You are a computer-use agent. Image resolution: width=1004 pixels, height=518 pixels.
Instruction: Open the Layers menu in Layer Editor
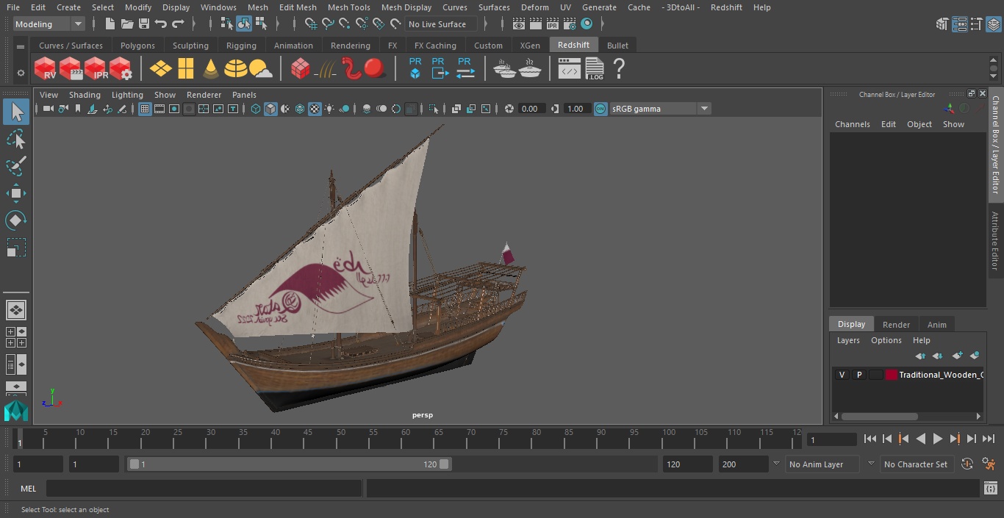(848, 340)
